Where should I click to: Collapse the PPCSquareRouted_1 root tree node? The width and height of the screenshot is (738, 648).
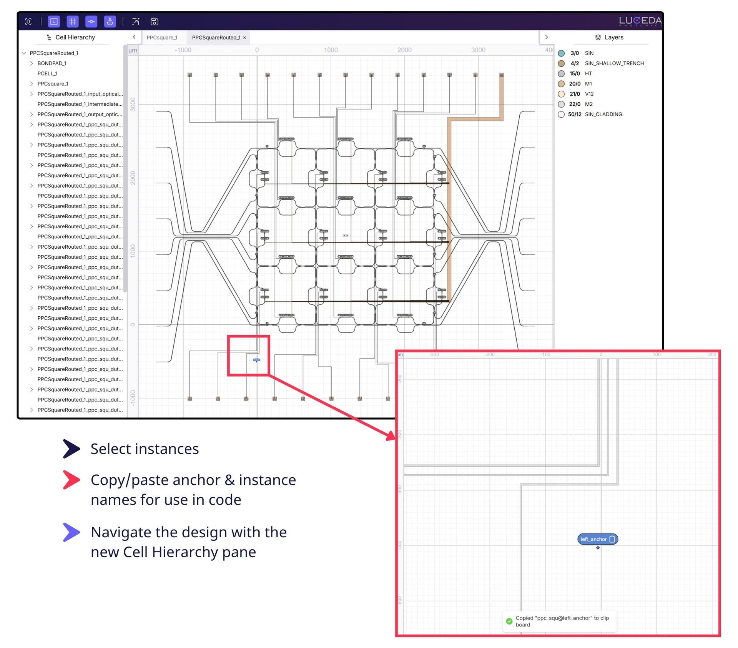24,53
